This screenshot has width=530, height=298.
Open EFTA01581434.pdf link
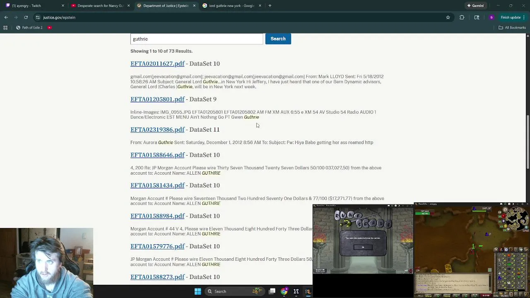[157, 185]
